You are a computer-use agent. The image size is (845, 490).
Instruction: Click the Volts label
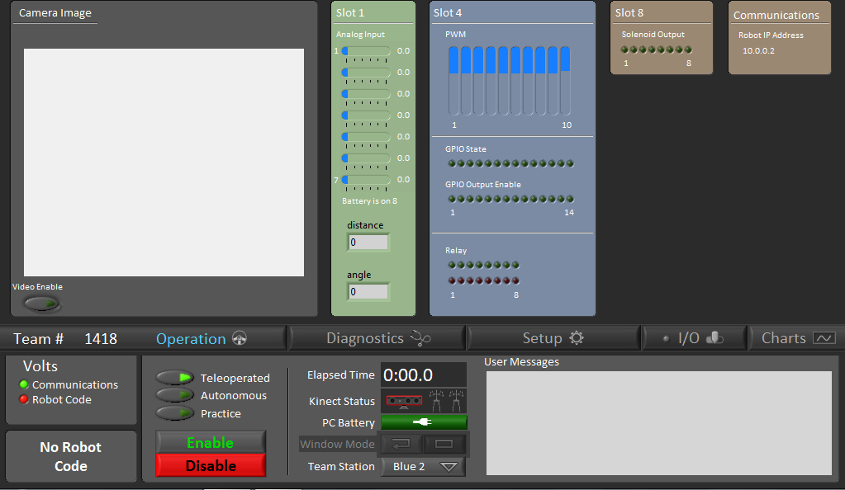coord(40,366)
